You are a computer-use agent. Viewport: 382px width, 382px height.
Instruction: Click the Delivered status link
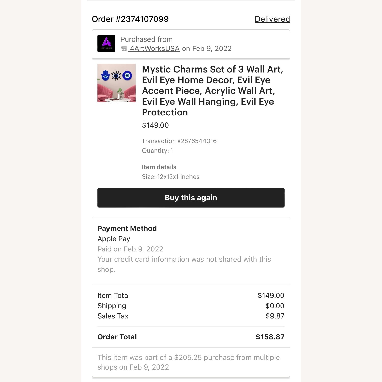[272, 19]
